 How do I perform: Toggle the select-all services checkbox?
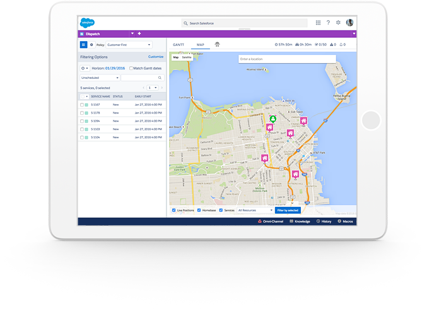click(x=83, y=96)
